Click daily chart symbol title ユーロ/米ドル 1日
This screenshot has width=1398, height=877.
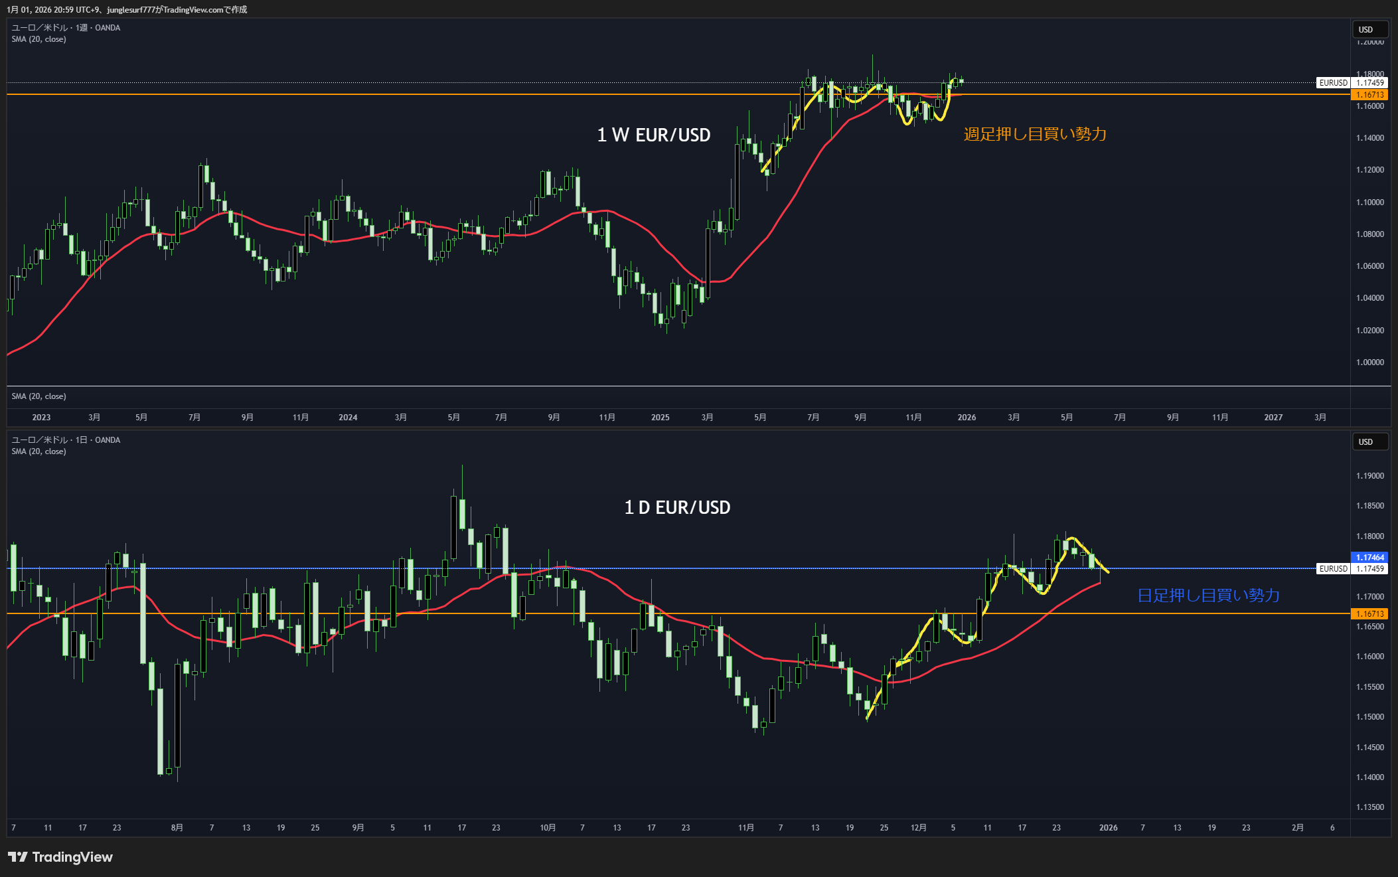point(66,440)
